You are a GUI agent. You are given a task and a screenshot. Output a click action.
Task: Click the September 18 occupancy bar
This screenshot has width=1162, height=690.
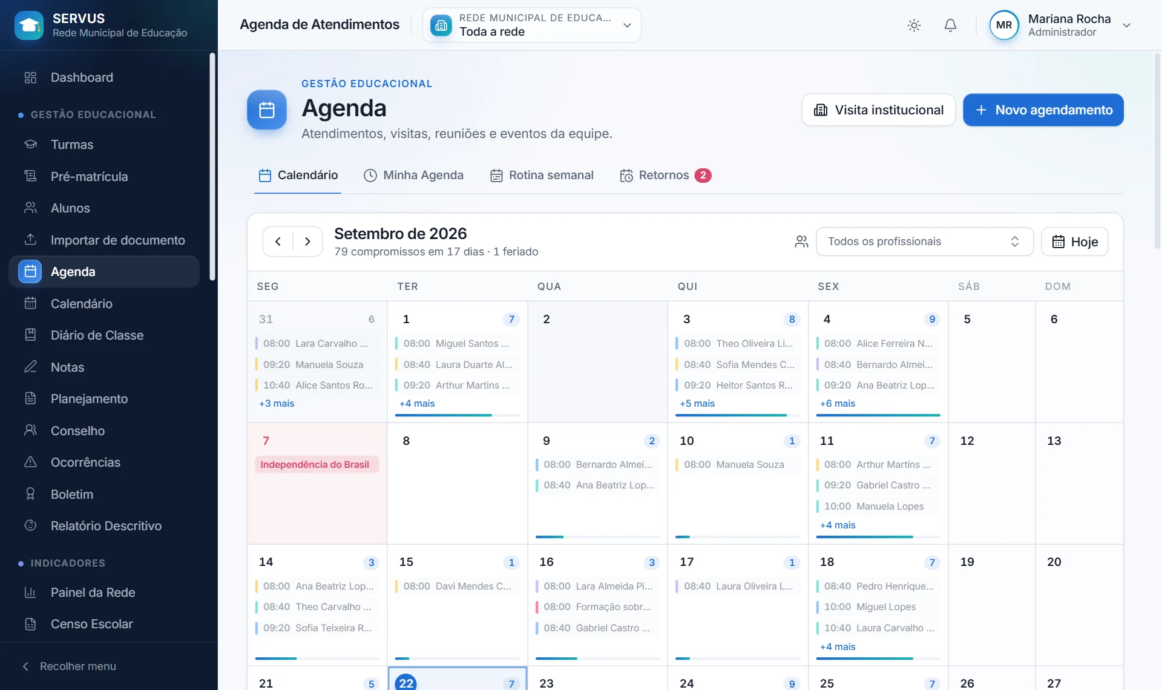878,659
